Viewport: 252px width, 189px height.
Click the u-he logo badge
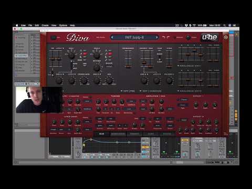tap(209, 37)
